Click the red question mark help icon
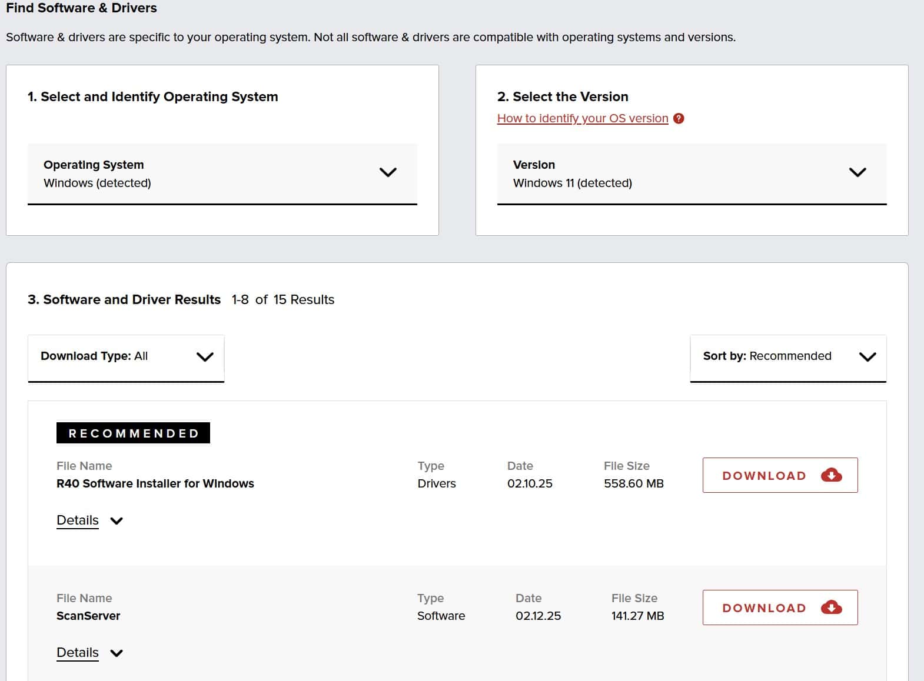 [679, 118]
